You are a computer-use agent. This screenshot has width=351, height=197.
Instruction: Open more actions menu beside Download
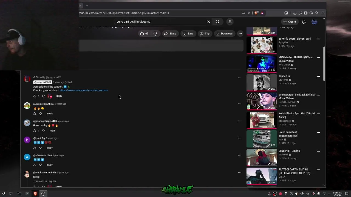(x=240, y=33)
